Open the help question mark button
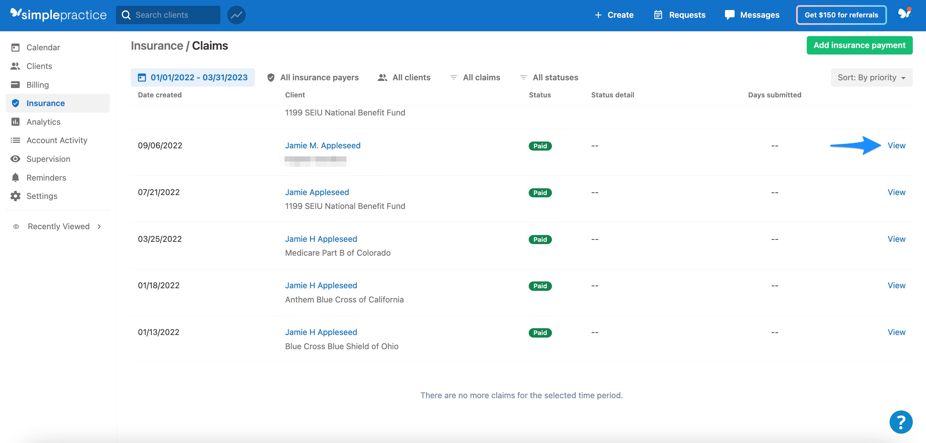The height and width of the screenshot is (443, 926). coord(901,422)
